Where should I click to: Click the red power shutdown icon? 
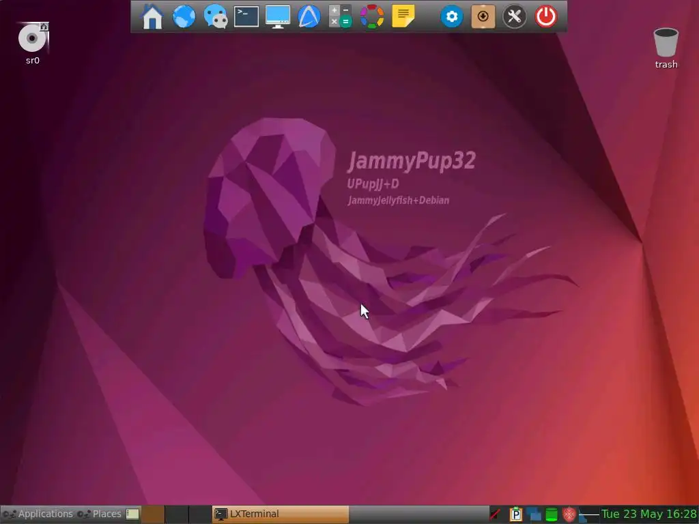coord(545,16)
